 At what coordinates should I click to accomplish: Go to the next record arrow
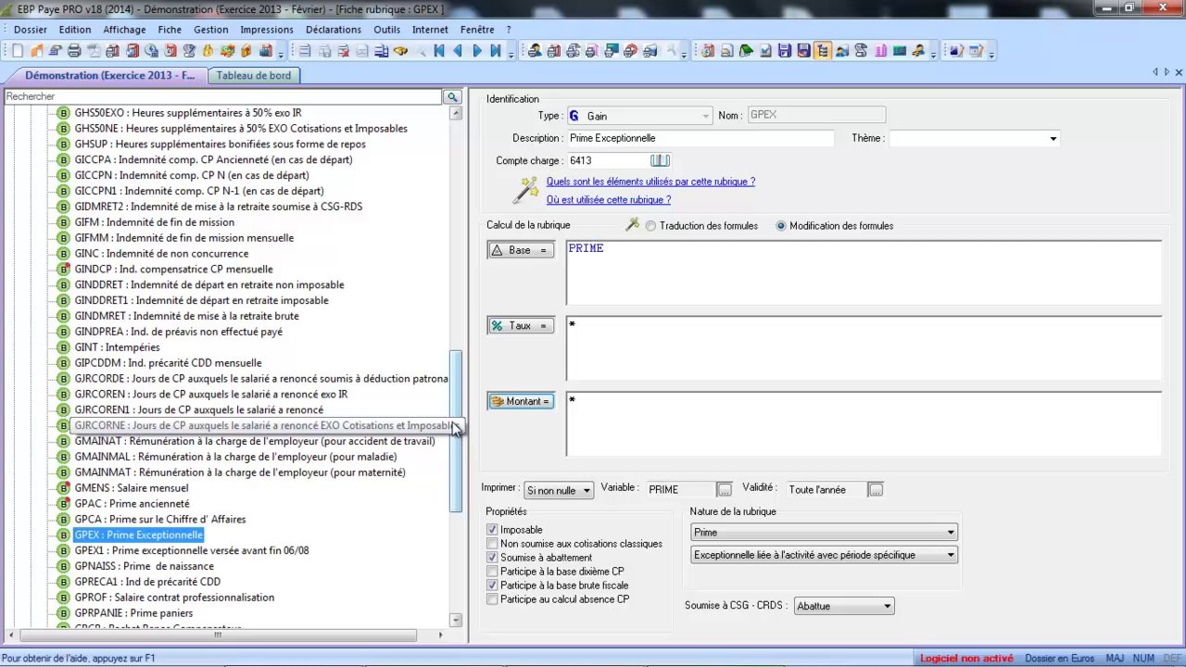[x=477, y=51]
